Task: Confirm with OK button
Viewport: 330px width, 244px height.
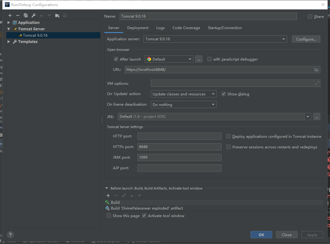Action: (261, 235)
